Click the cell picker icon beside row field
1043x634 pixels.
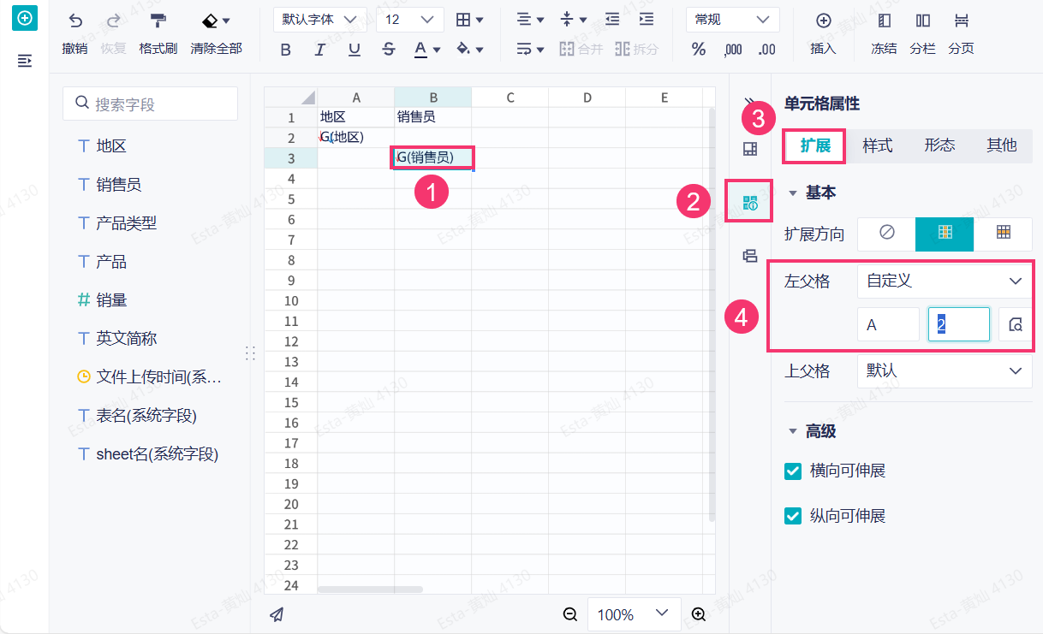click(1016, 325)
